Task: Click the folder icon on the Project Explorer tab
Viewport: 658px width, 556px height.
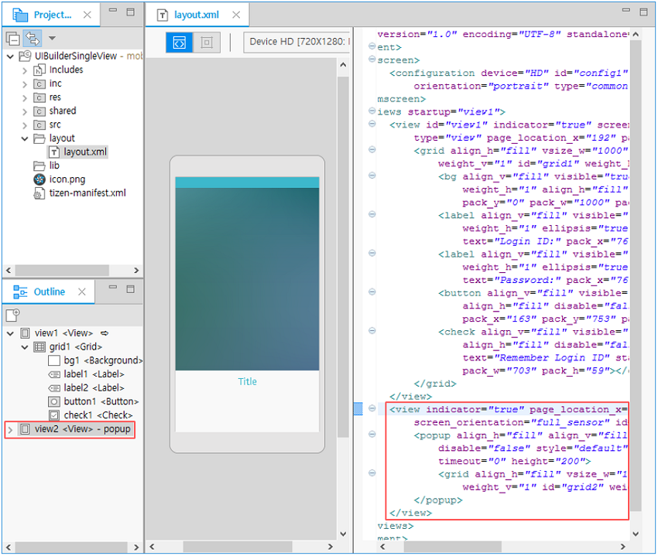Action: [19, 13]
